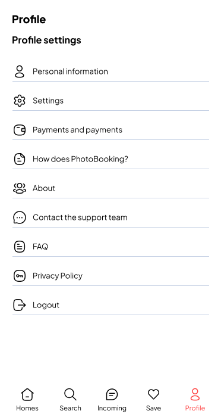The height and width of the screenshot is (417, 221).
Task: Click the FAQ list icon
Action: tap(20, 247)
